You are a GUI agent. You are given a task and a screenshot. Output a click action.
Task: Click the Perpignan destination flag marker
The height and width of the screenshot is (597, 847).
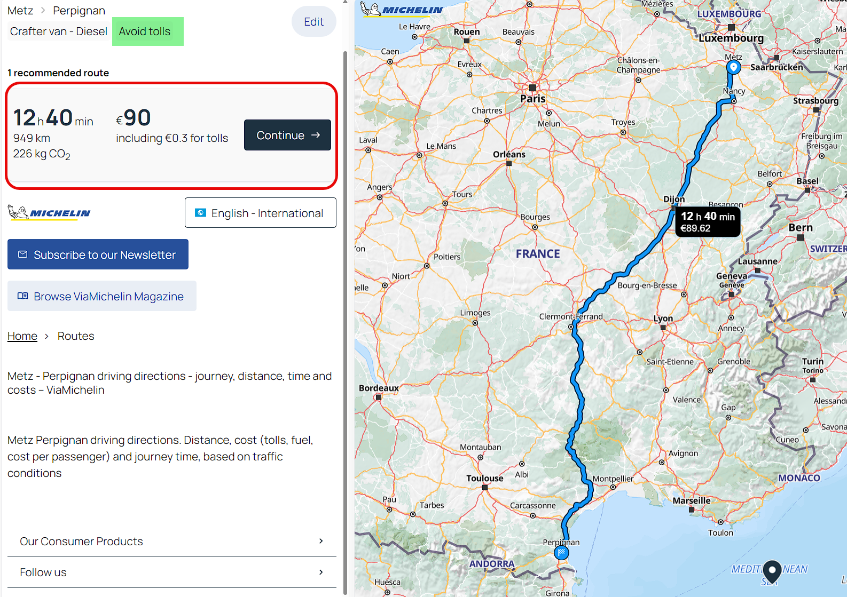coord(561,553)
